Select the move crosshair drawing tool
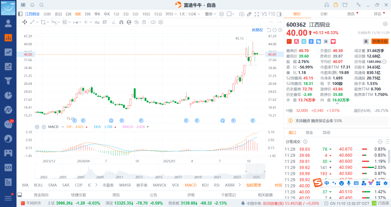Image resolution: width=391 pixels, height=207 pixels. pyautogui.click(x=25, y=22)
